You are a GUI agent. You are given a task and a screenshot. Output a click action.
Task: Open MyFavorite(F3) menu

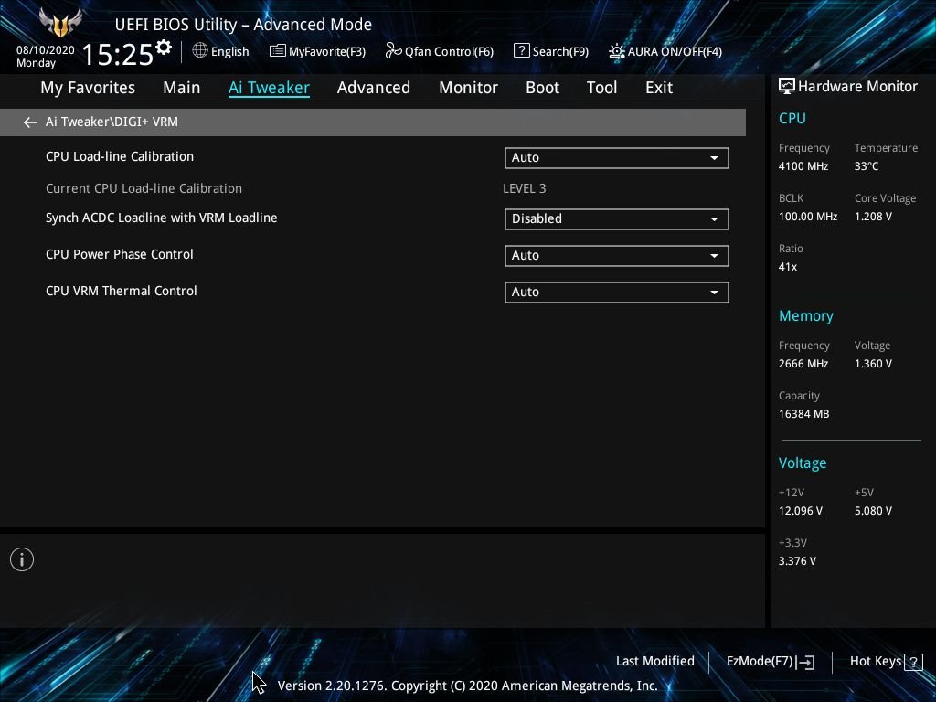317,51
